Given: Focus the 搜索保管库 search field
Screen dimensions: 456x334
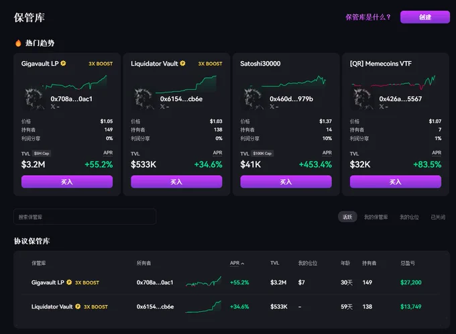Looking at the screenshot, I should pyautogui.click(x=85, y=217).
